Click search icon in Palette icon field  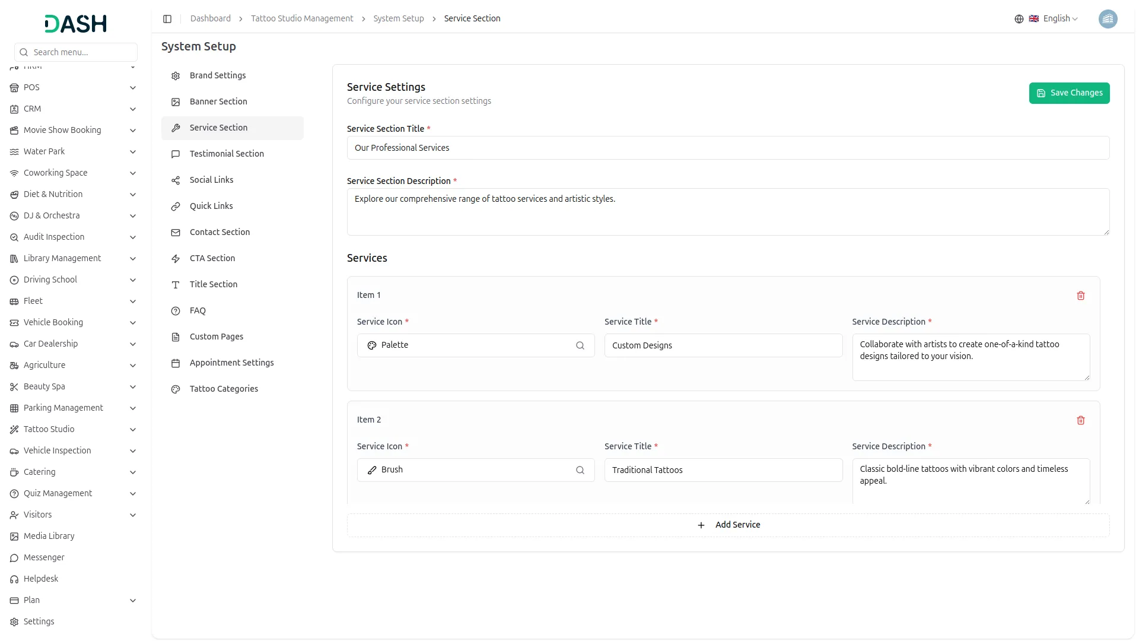(580, 345)
